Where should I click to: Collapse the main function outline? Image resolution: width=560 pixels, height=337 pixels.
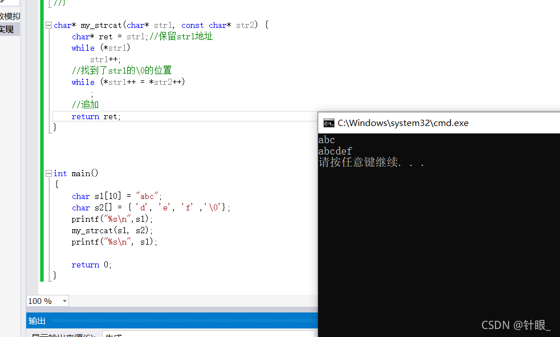point(48,173)
